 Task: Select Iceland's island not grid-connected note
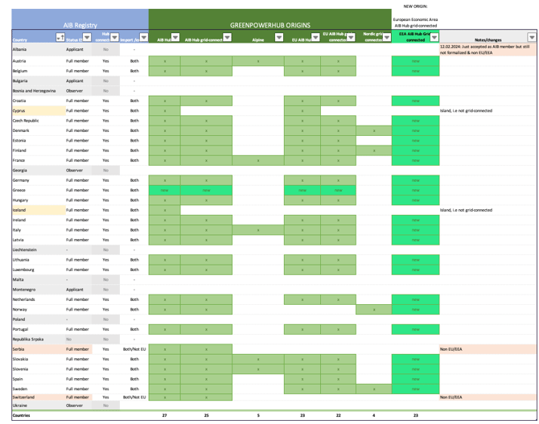466,210
